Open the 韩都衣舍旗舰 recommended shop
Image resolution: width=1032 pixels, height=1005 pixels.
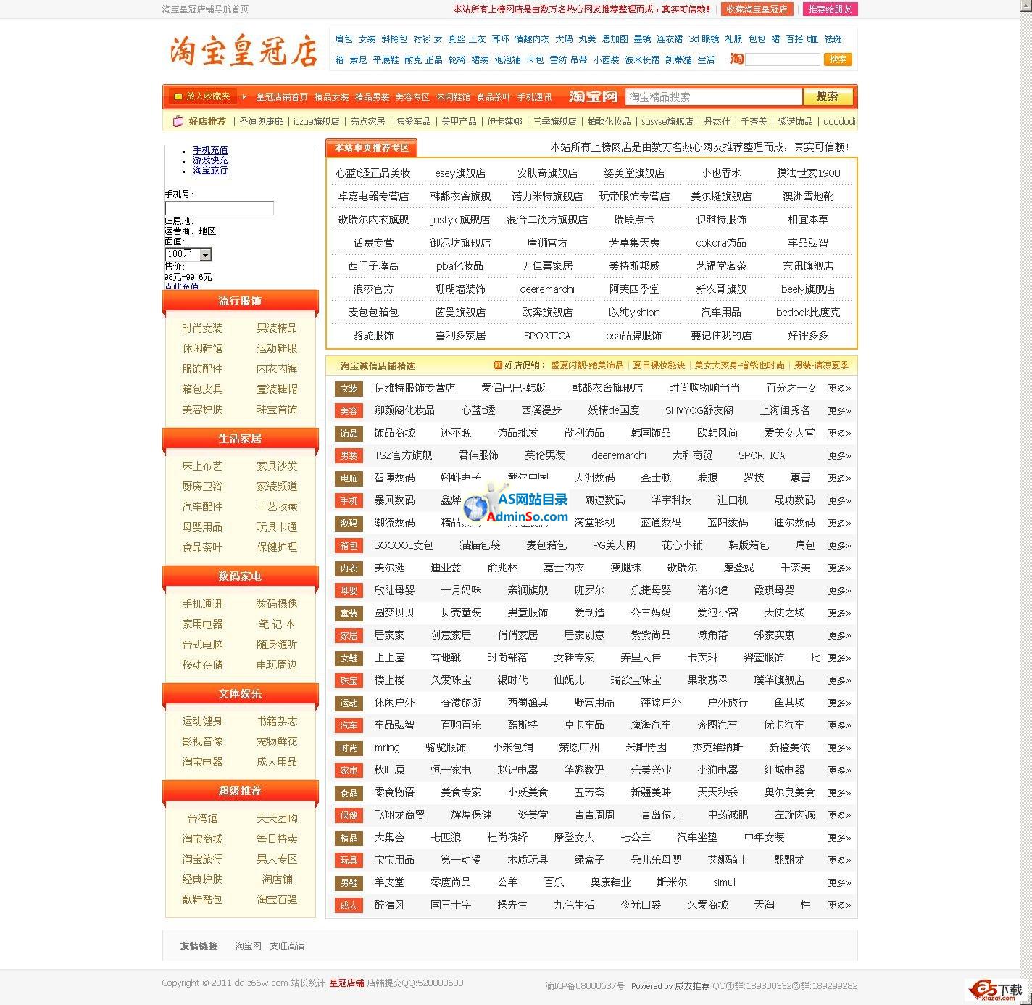click(460, 197)
